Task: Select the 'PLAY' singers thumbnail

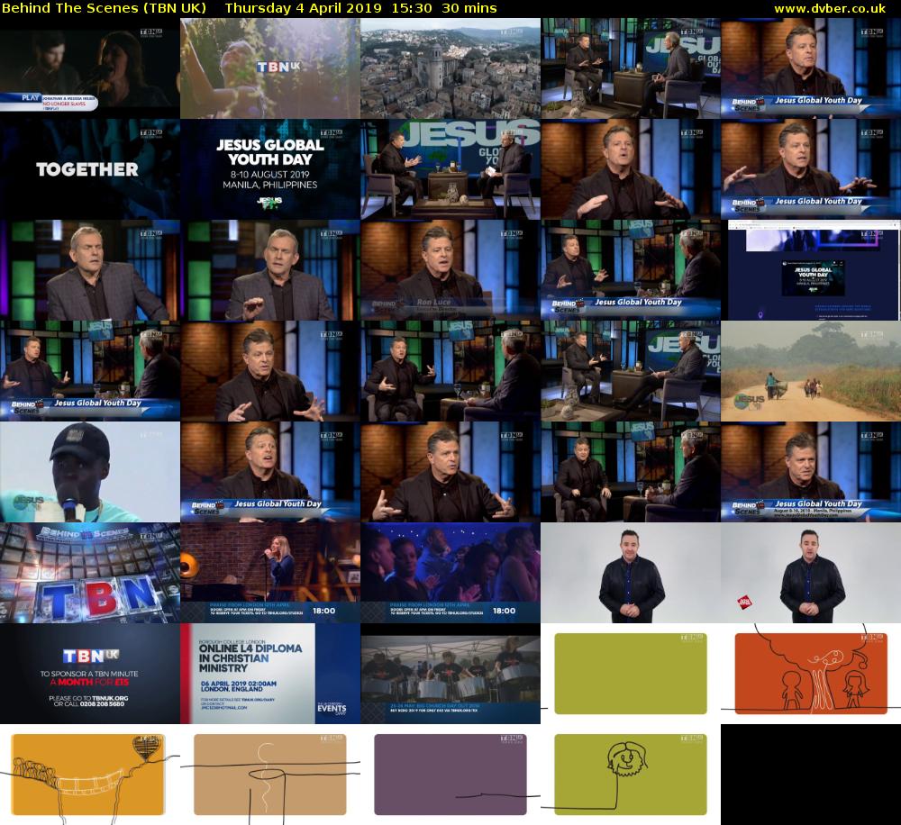Action: (x=89, y=68)
